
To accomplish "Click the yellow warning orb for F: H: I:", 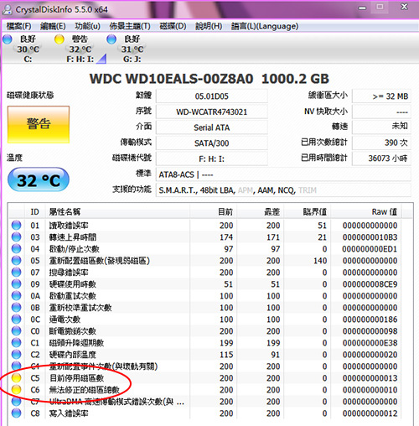I will coord(59,39).
